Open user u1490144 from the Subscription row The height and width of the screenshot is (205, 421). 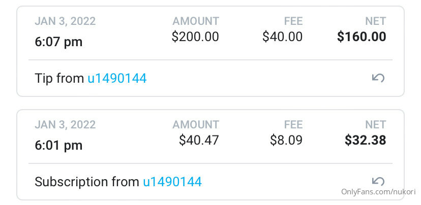(x=172, y=182)
